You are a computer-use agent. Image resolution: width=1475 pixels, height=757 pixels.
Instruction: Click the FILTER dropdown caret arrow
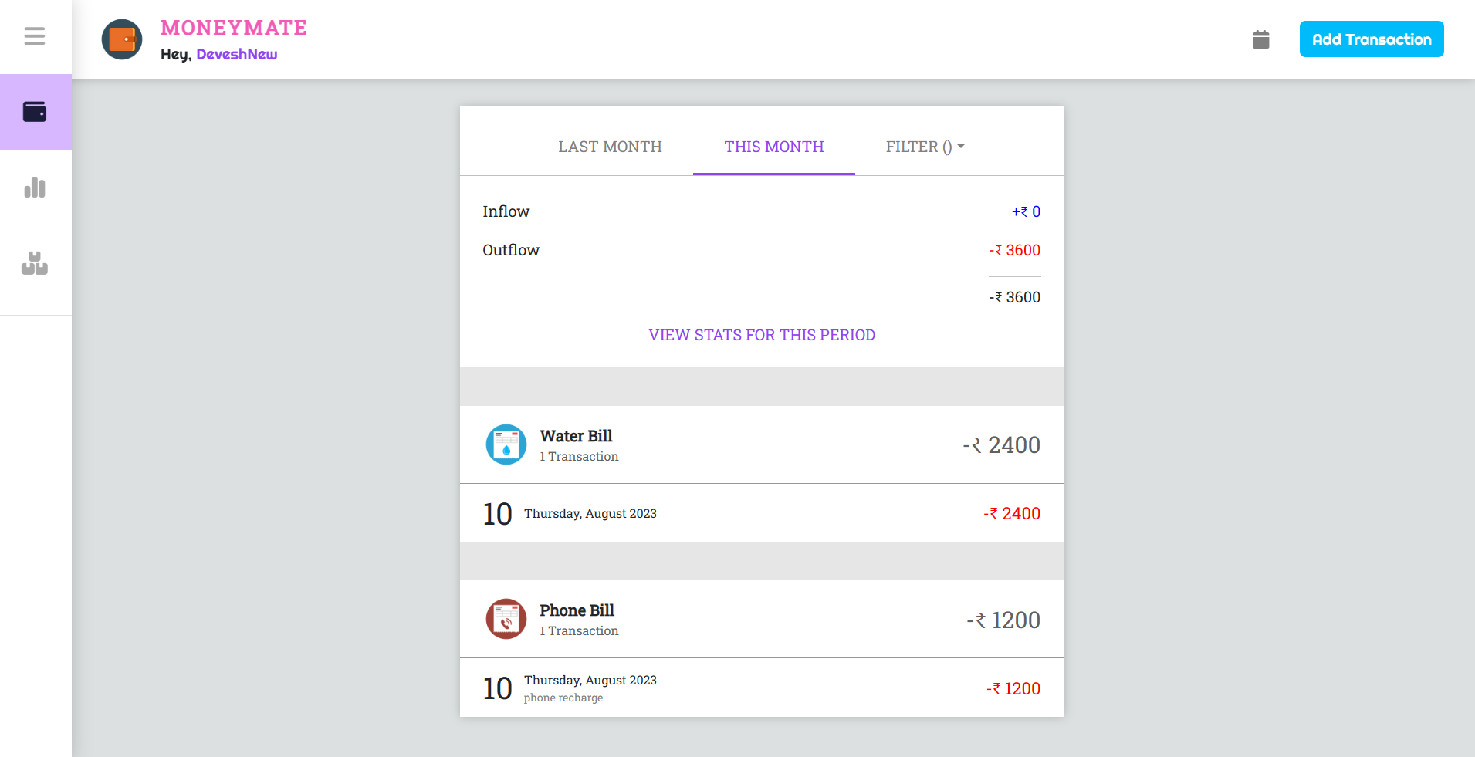tap(961, 146)
